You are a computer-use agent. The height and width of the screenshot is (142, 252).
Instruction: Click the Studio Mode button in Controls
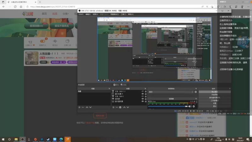pyautogui.click(x=215, y=101)
